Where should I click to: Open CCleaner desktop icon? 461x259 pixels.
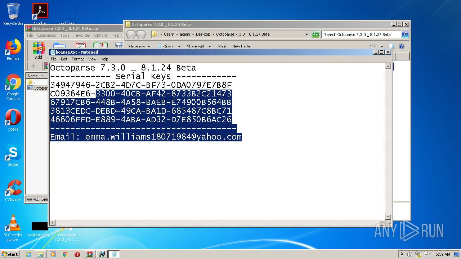click(x=13, y=190)
